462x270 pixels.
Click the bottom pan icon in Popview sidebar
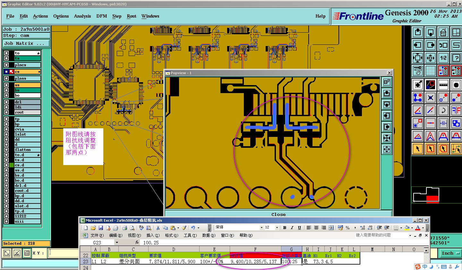(387, 149)
